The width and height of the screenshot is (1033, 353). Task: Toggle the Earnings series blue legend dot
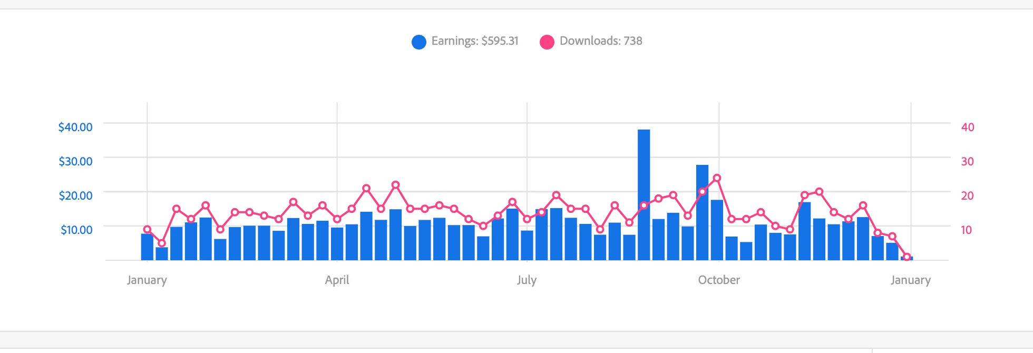(419, 42)
